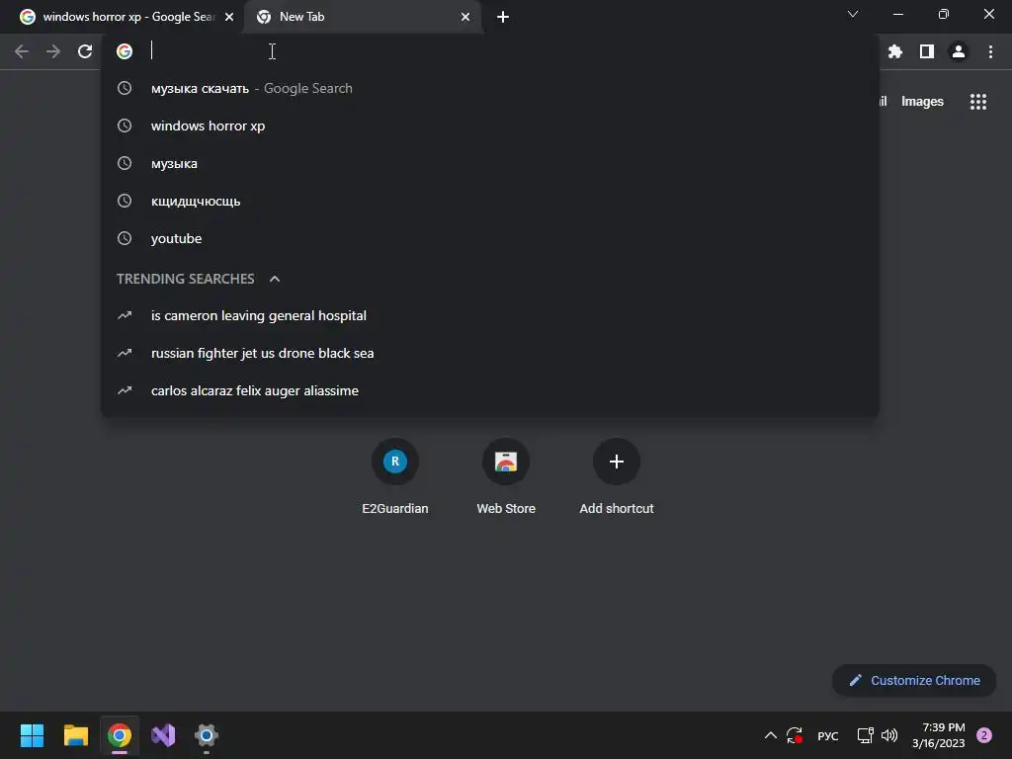Close the windows horror xp tab
The image size is (1012, 759).
click(x=229, y=17)
